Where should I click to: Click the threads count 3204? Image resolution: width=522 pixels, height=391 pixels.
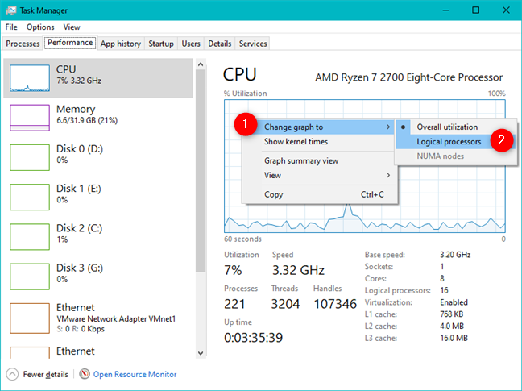(285, 304)
